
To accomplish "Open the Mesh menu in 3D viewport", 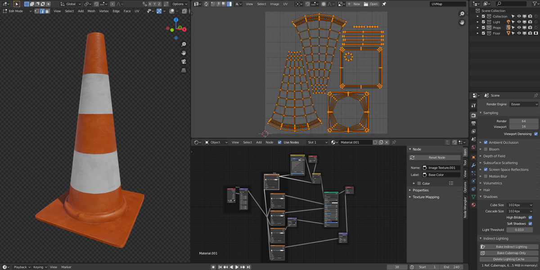I will tap(91, 11).
